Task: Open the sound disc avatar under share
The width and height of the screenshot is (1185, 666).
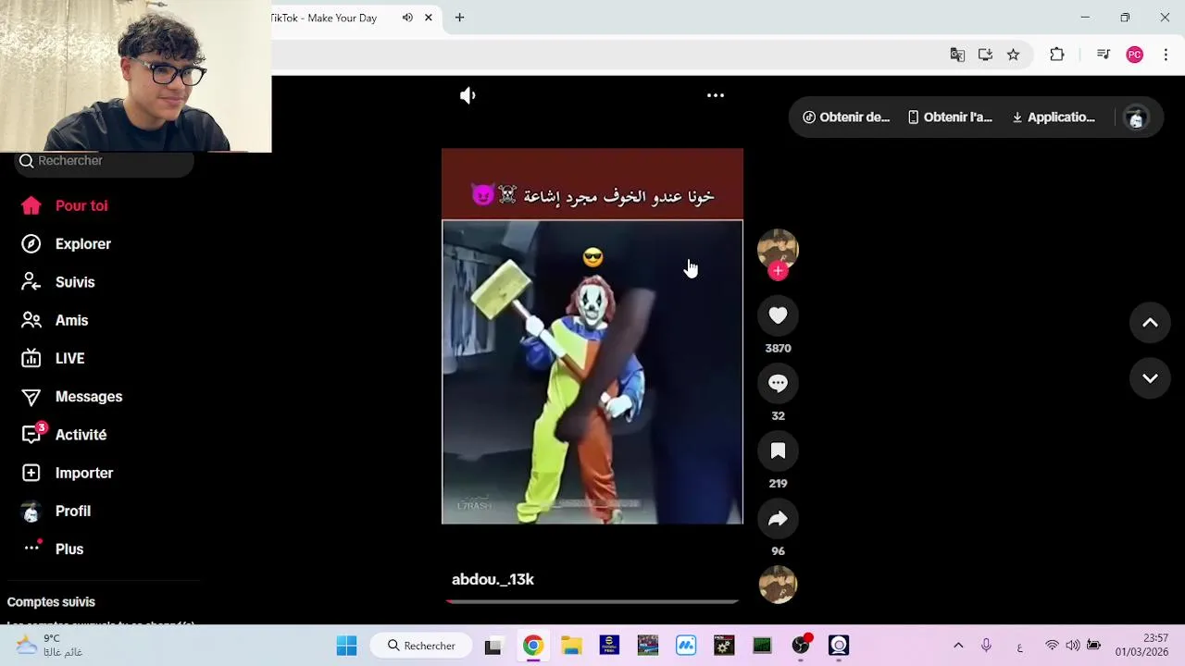Action: (778, 585)
